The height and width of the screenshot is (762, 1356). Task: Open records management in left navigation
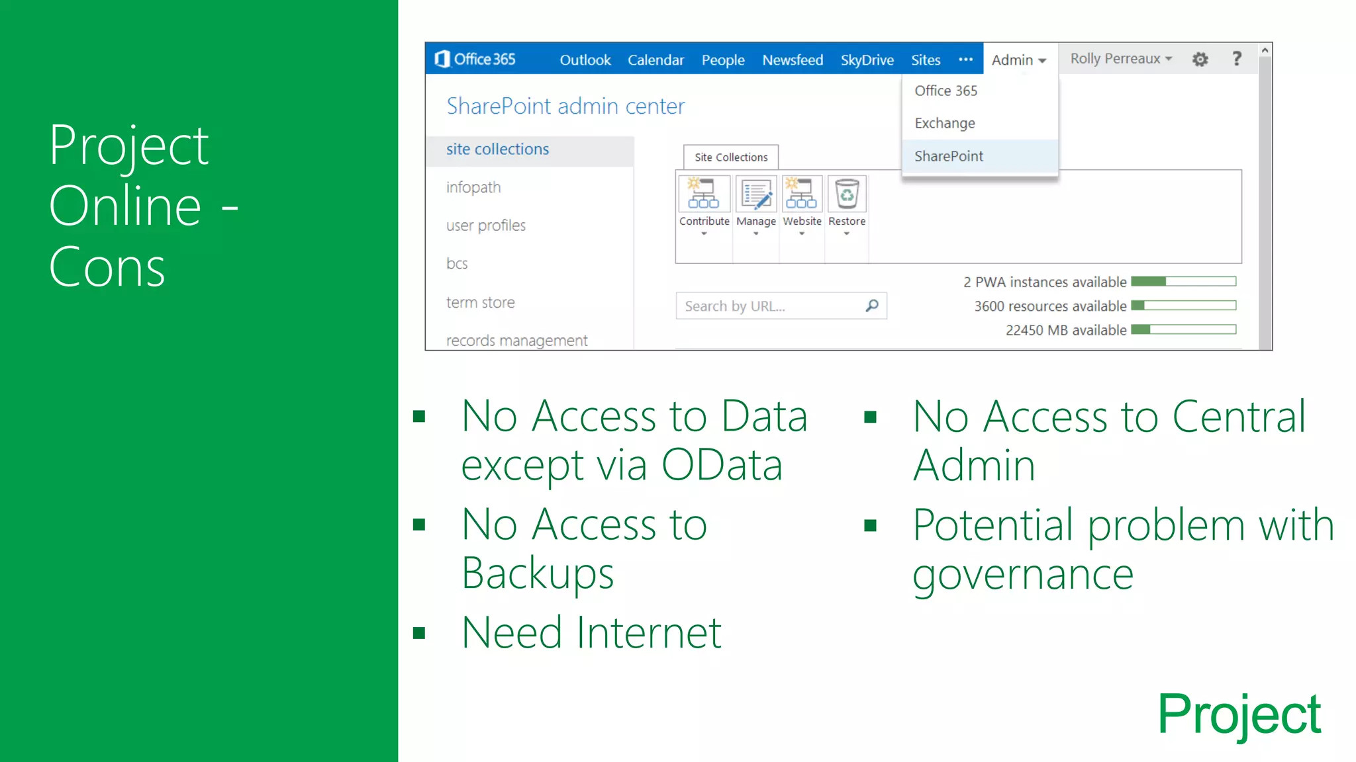(x=516, y=340)
